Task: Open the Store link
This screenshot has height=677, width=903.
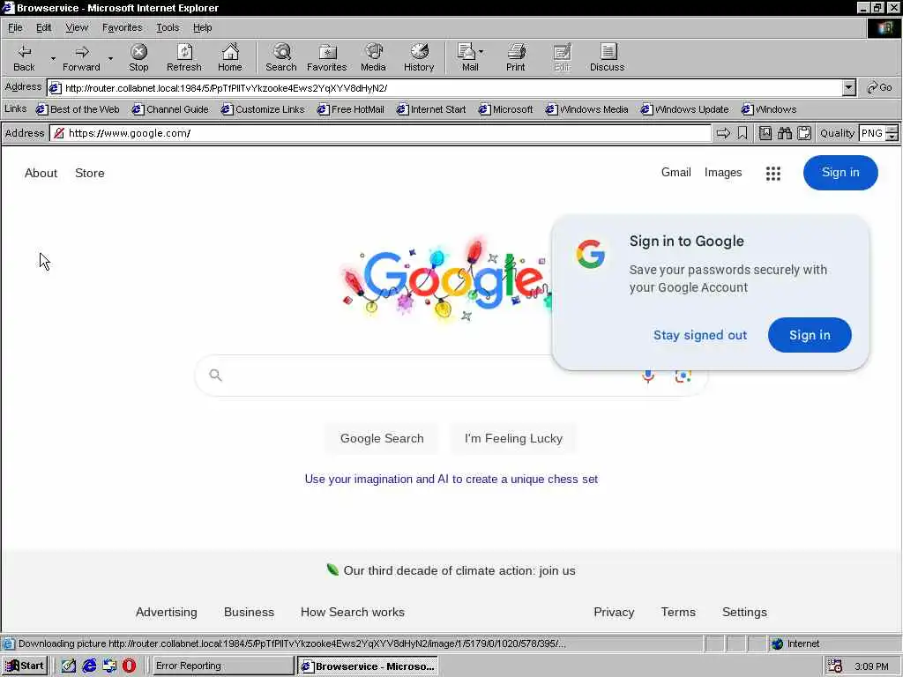Action: pyautogui.click(x=90, y=174)
